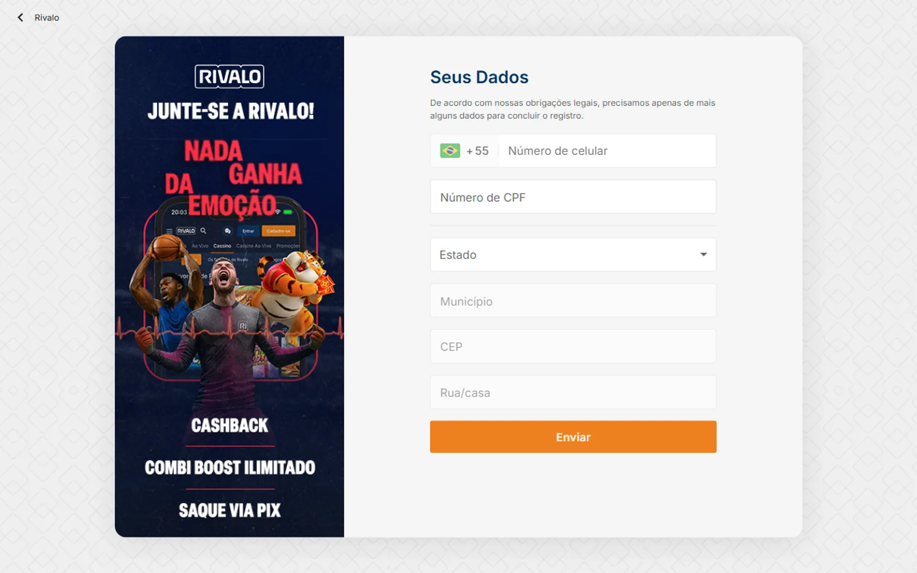Click the orange Cadastre-se button in the mockup
Viewport: 917px width, 573px height.
point(278,231)
